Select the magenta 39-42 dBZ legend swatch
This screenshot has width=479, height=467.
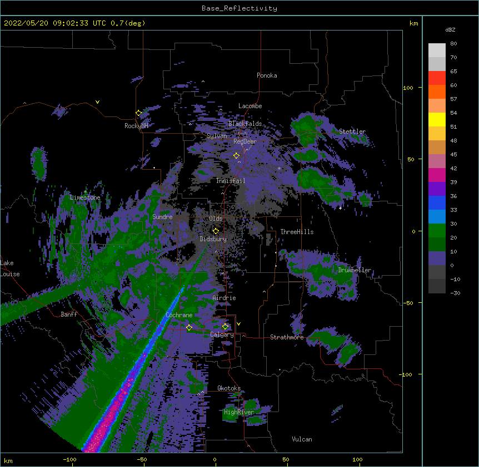click(437, 175)
